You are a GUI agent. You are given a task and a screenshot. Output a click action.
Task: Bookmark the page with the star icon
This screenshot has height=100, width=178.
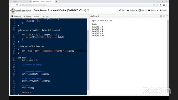tap(157, 5)
